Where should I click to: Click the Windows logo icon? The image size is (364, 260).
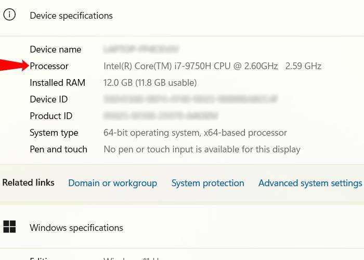pyautogui.click(x=9, y=227)
